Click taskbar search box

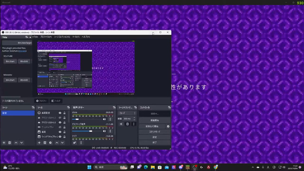tap(111, 167)
